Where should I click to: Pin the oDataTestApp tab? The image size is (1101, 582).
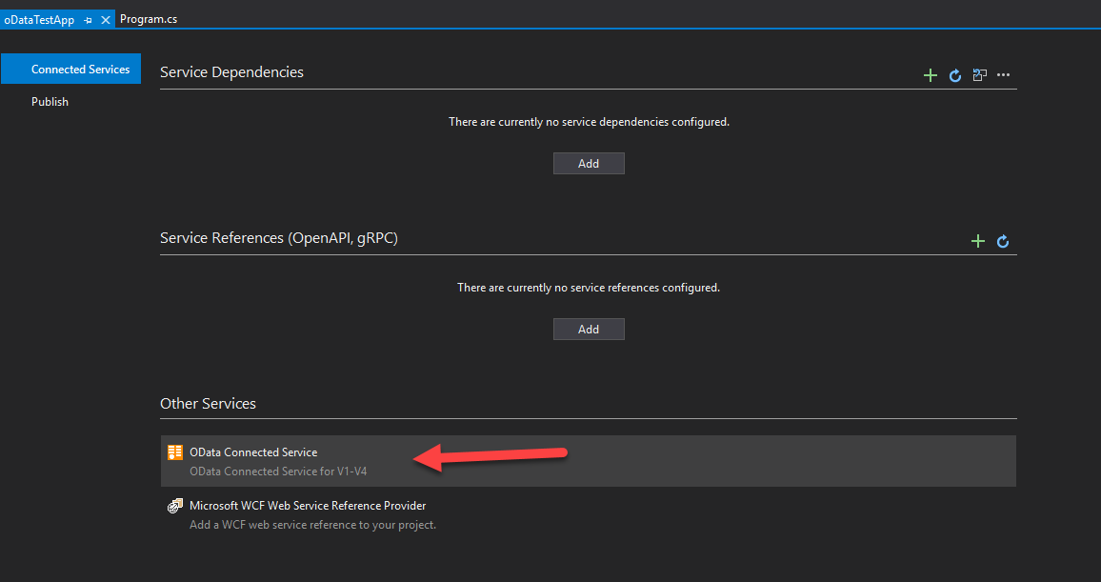(89, 20)
